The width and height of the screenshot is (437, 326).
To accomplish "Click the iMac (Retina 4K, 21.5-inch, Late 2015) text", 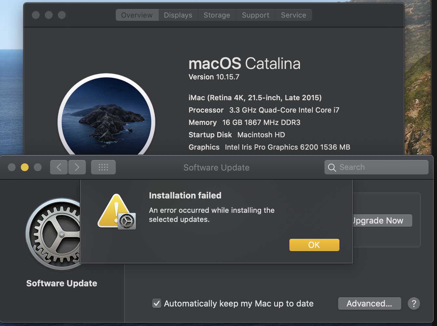I will click(255, 98).
